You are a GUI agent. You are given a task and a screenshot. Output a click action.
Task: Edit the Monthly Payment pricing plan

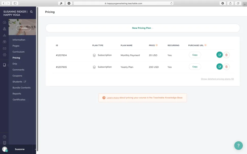[x=219, y=55]
